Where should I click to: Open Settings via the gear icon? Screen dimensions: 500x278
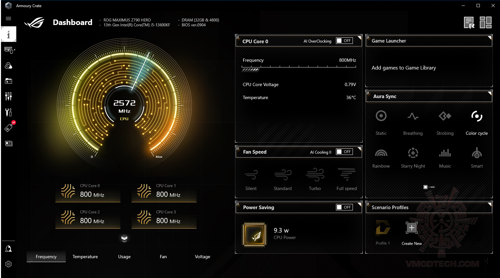[8, 264]
